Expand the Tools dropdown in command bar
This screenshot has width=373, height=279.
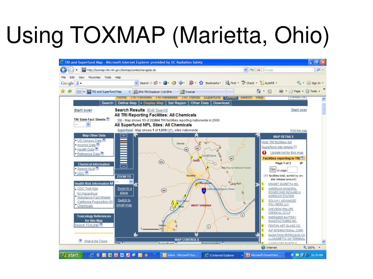tap(319, 91)
